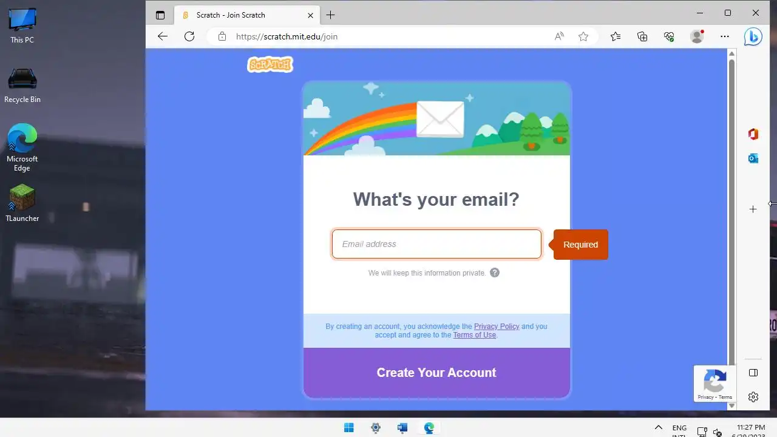
Task: Open Word from the taskbar
Action: click(x=402, y=428)
